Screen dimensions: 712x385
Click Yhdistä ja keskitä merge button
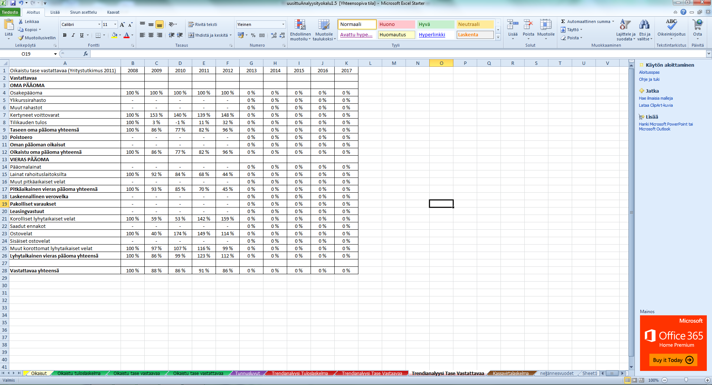208,35
